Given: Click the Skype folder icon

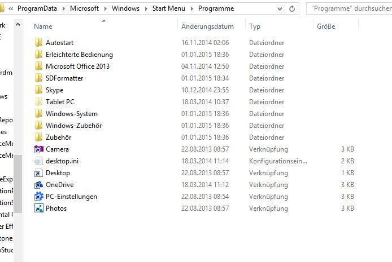Looking at the screenshot, I should [38, 90].
